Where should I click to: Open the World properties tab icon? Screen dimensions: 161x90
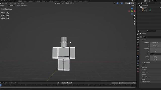[x=138, y=47]
